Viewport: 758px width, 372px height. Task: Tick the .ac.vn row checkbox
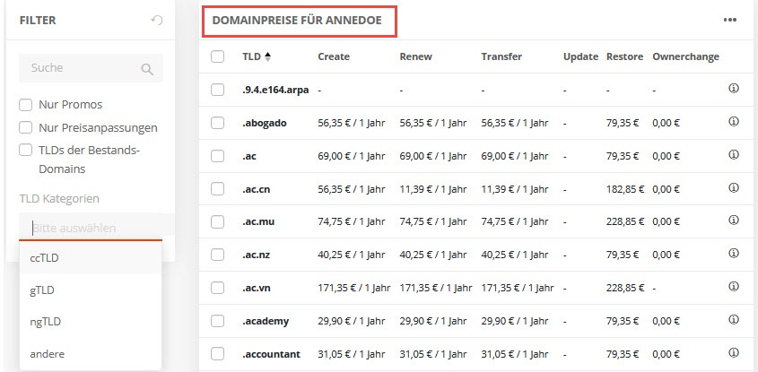[x=218, y=288]
